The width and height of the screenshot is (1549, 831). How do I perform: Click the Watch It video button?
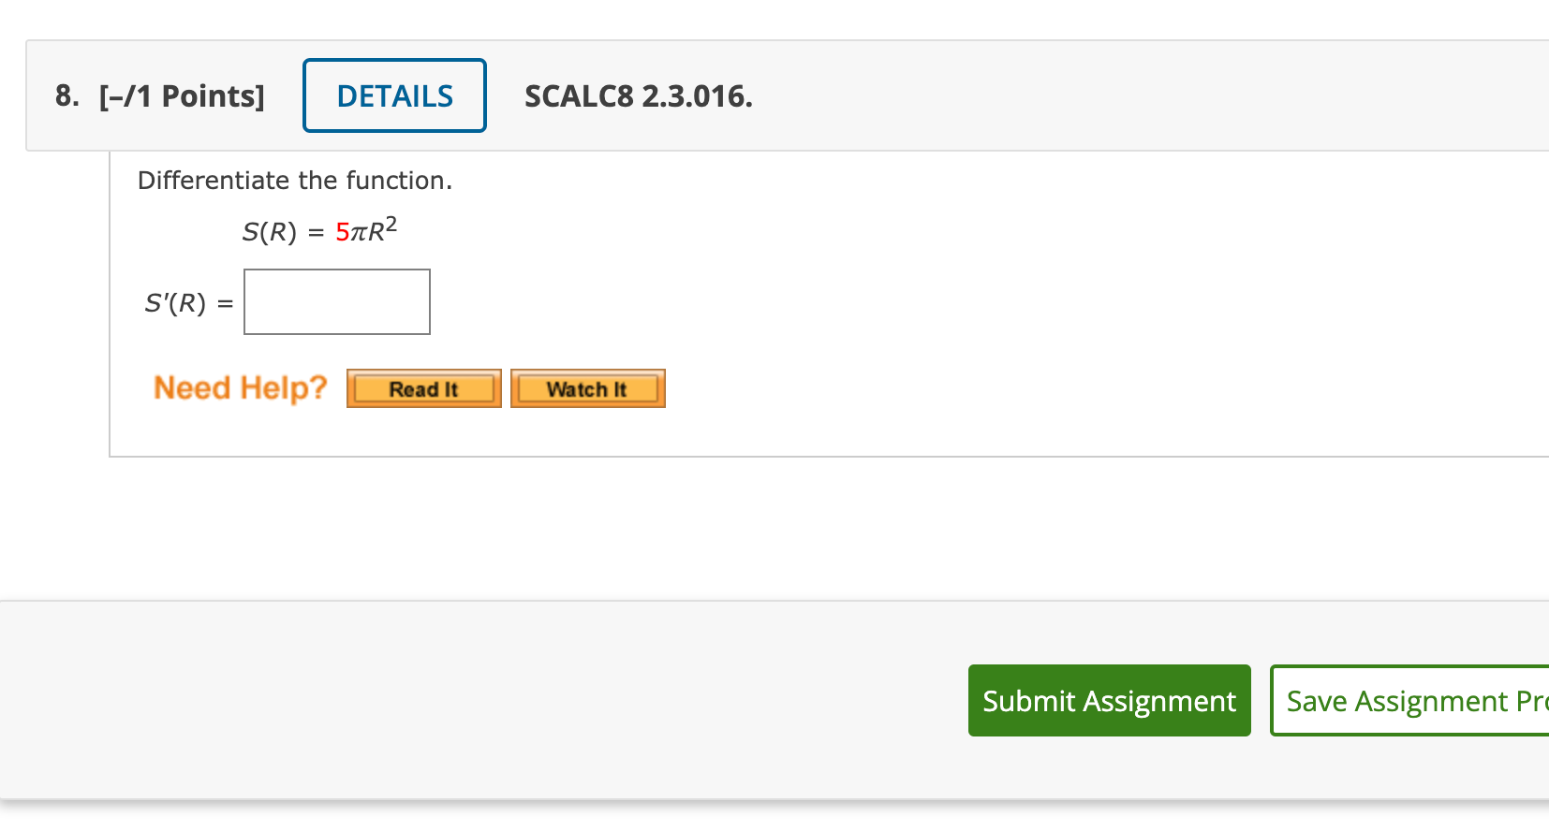coord(587,388)
